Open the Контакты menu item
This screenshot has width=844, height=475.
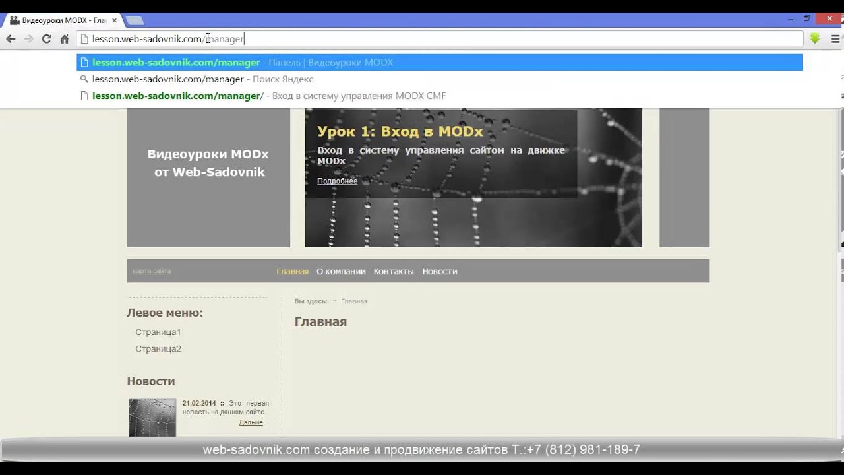pos(394,271)
